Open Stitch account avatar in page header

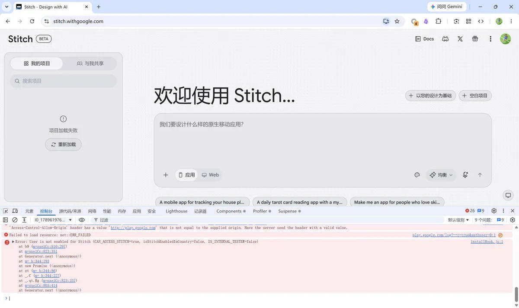coord(505,39)
